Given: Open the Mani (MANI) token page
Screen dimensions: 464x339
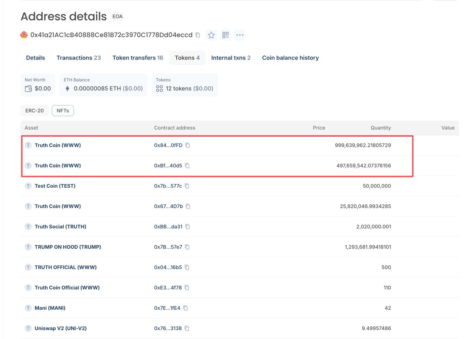Looking at the screenshot, I should (50, 308).
